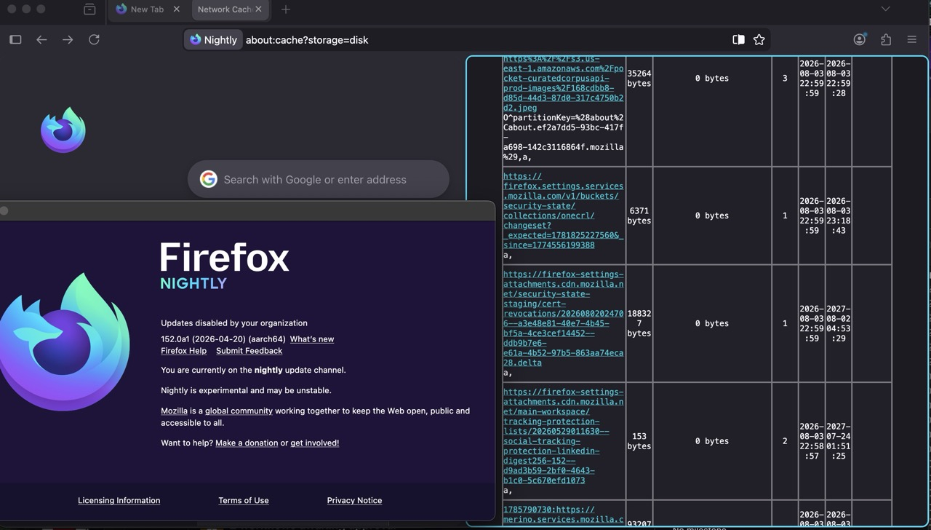Open the account profile icon

pos(860,40)
